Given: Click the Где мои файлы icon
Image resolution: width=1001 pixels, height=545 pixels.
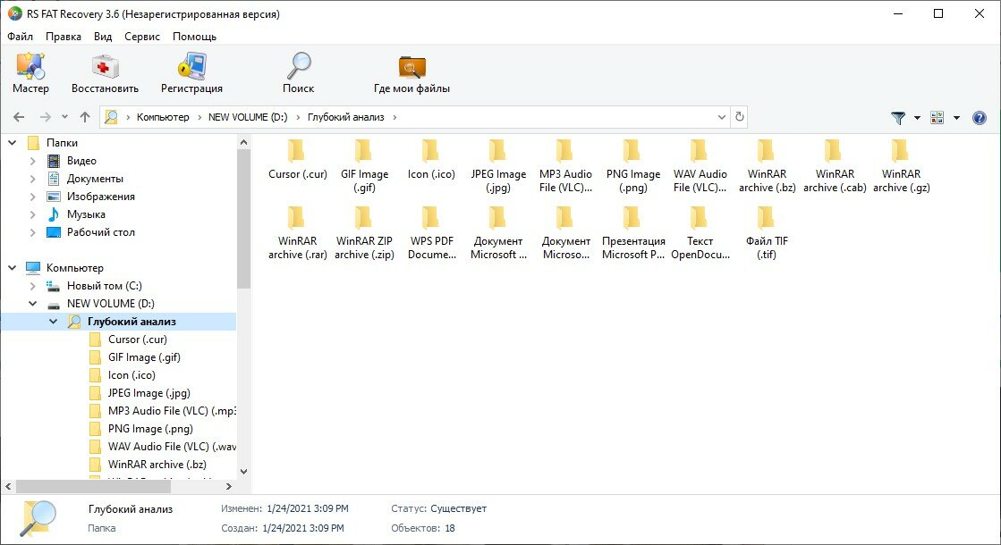Looking at the screenshot, I should pyautogui.click(x=411, y=66).
